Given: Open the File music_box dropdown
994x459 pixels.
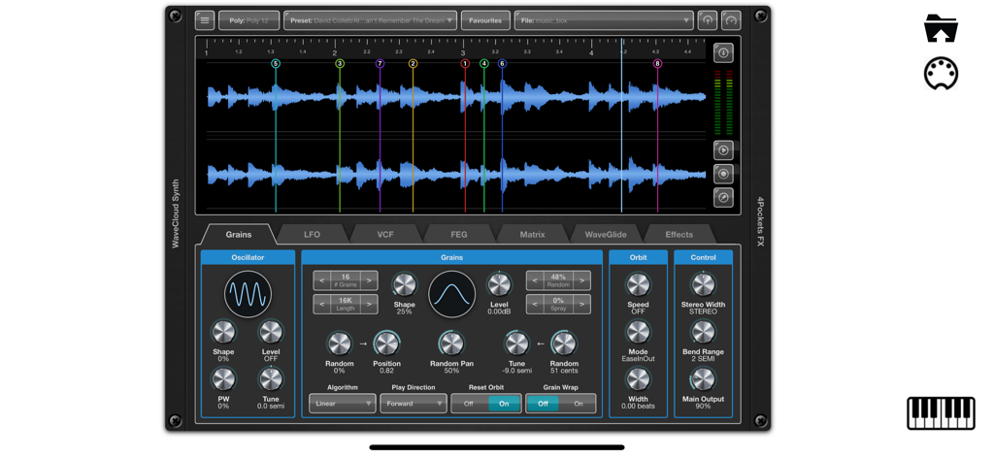Looking at the screenshot, I should pos(604,20).
